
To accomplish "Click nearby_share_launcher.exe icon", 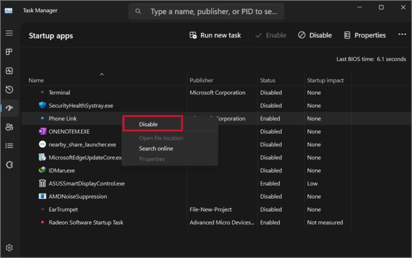I will [42, 144].
